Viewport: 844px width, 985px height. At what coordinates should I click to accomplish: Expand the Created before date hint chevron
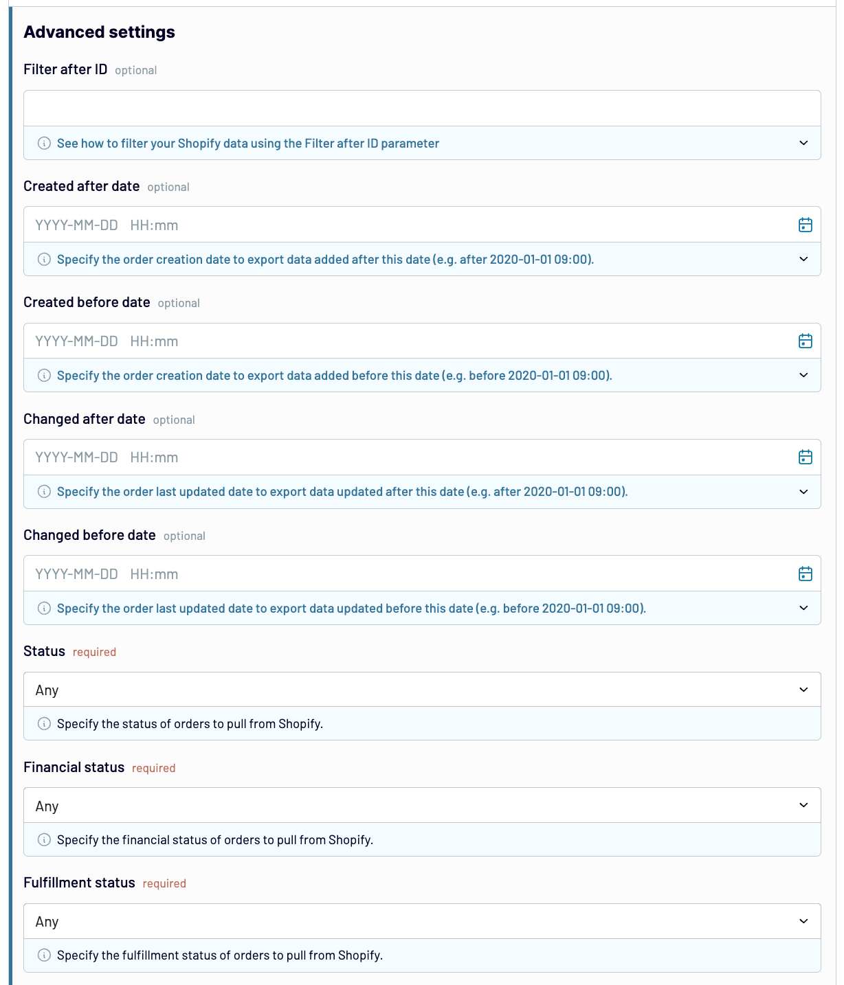pyautogui.click(x=803, y=376)
